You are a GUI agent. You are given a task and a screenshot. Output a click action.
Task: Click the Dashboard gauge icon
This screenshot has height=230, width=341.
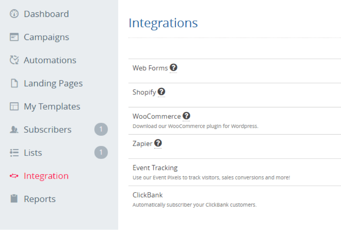point(14,14)
